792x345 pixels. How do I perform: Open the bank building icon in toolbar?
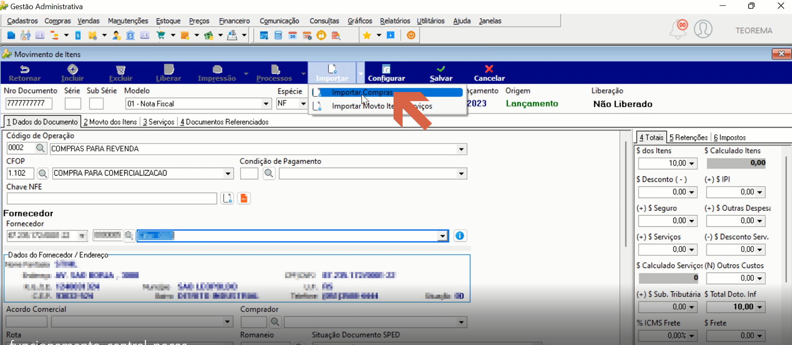(x=130, y=35)
